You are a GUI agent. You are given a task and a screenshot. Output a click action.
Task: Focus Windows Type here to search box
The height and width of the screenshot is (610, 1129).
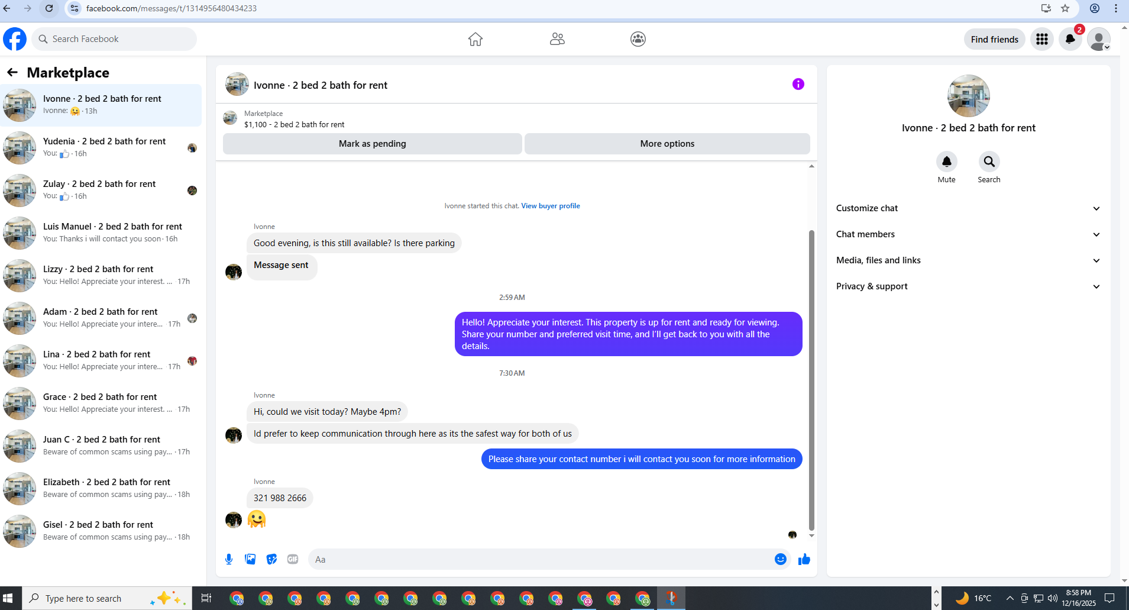[x=107, y=598]
